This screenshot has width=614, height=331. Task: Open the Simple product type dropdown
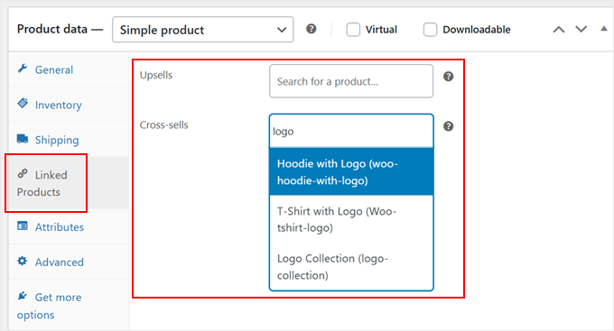pos(203,30)
